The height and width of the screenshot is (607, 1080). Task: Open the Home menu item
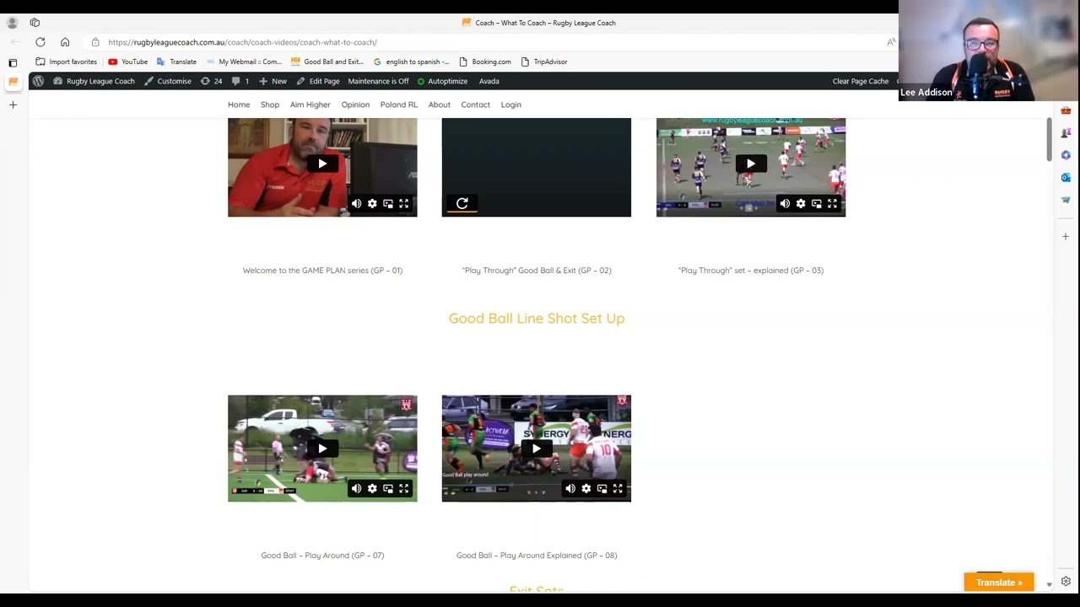(x=239, y=105)
